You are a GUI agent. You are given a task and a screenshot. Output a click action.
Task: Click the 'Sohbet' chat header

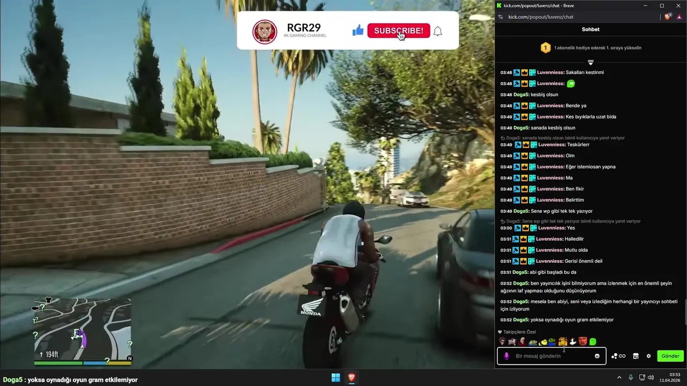[x=590, y=29]
